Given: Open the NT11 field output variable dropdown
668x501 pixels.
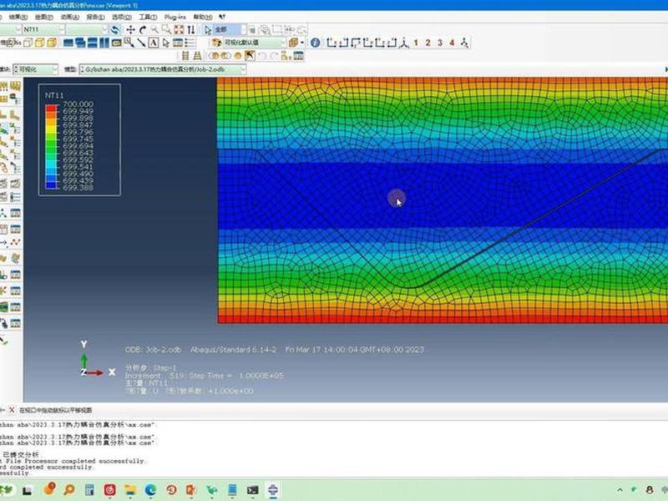Looking at the screenshot, I should click(44, 29).
